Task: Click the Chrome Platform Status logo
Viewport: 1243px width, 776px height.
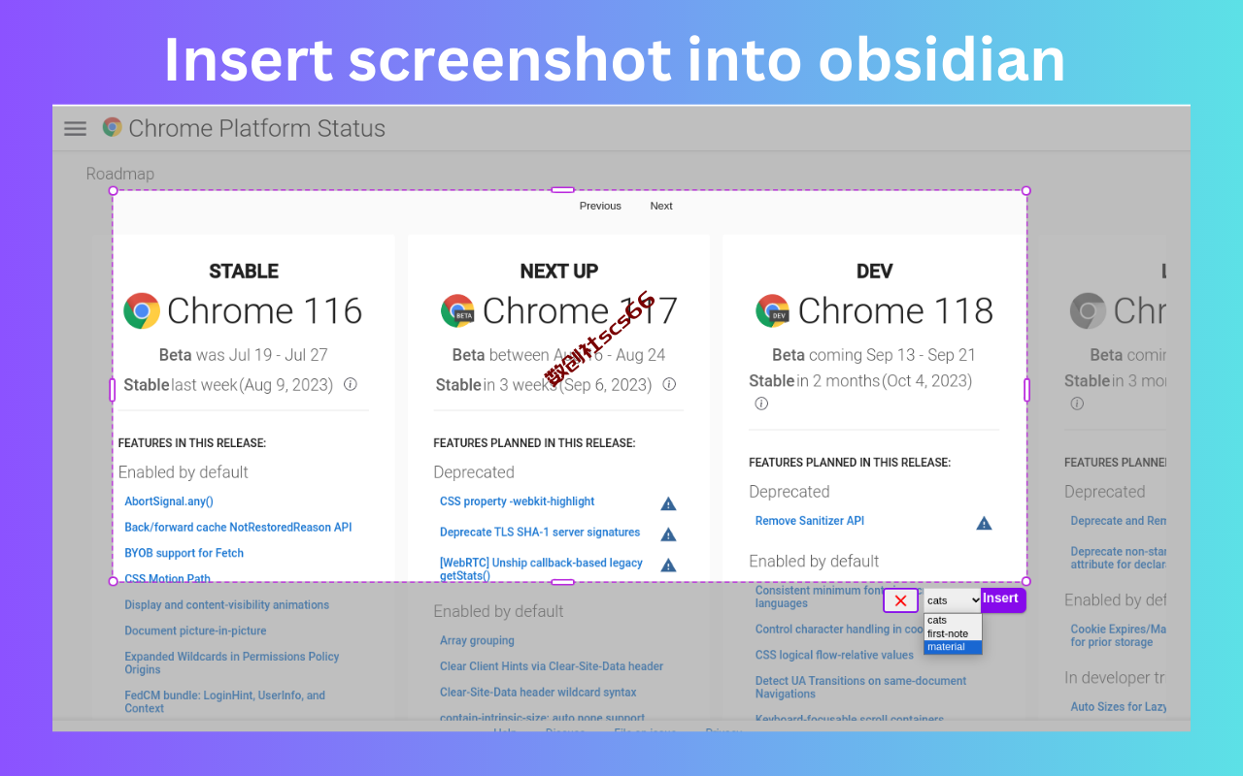Action: [x=113, y=127]
